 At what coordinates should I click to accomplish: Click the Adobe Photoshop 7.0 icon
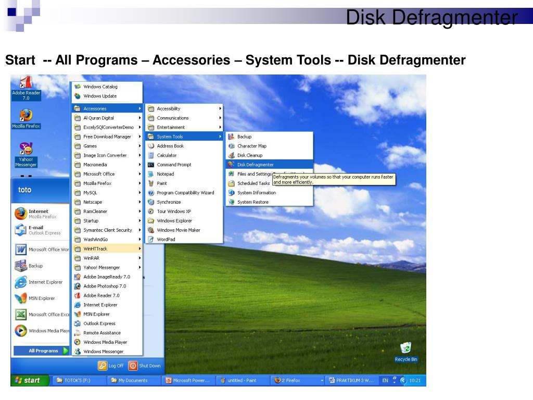[78, 286]
